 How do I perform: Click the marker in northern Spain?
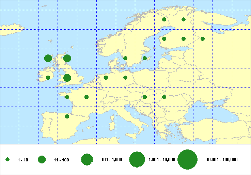click(67, 116)
